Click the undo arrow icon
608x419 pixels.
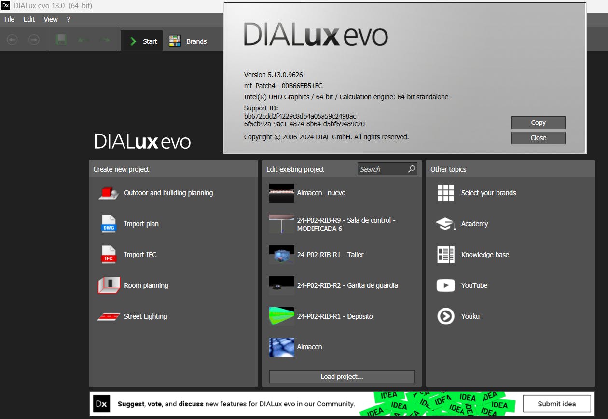pyautogui.click(x=83, y=41)
